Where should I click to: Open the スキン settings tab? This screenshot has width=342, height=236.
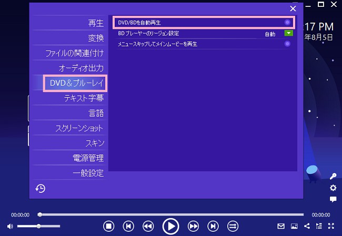pos(70,143)
